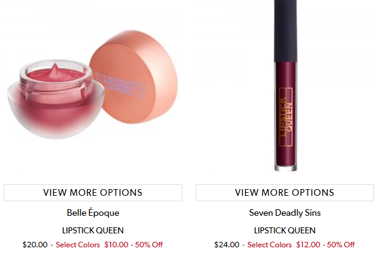Click the $12.00 - 50% Off sale price
Image resolution: width=377 pixels, height=257 pixels.
325,245
